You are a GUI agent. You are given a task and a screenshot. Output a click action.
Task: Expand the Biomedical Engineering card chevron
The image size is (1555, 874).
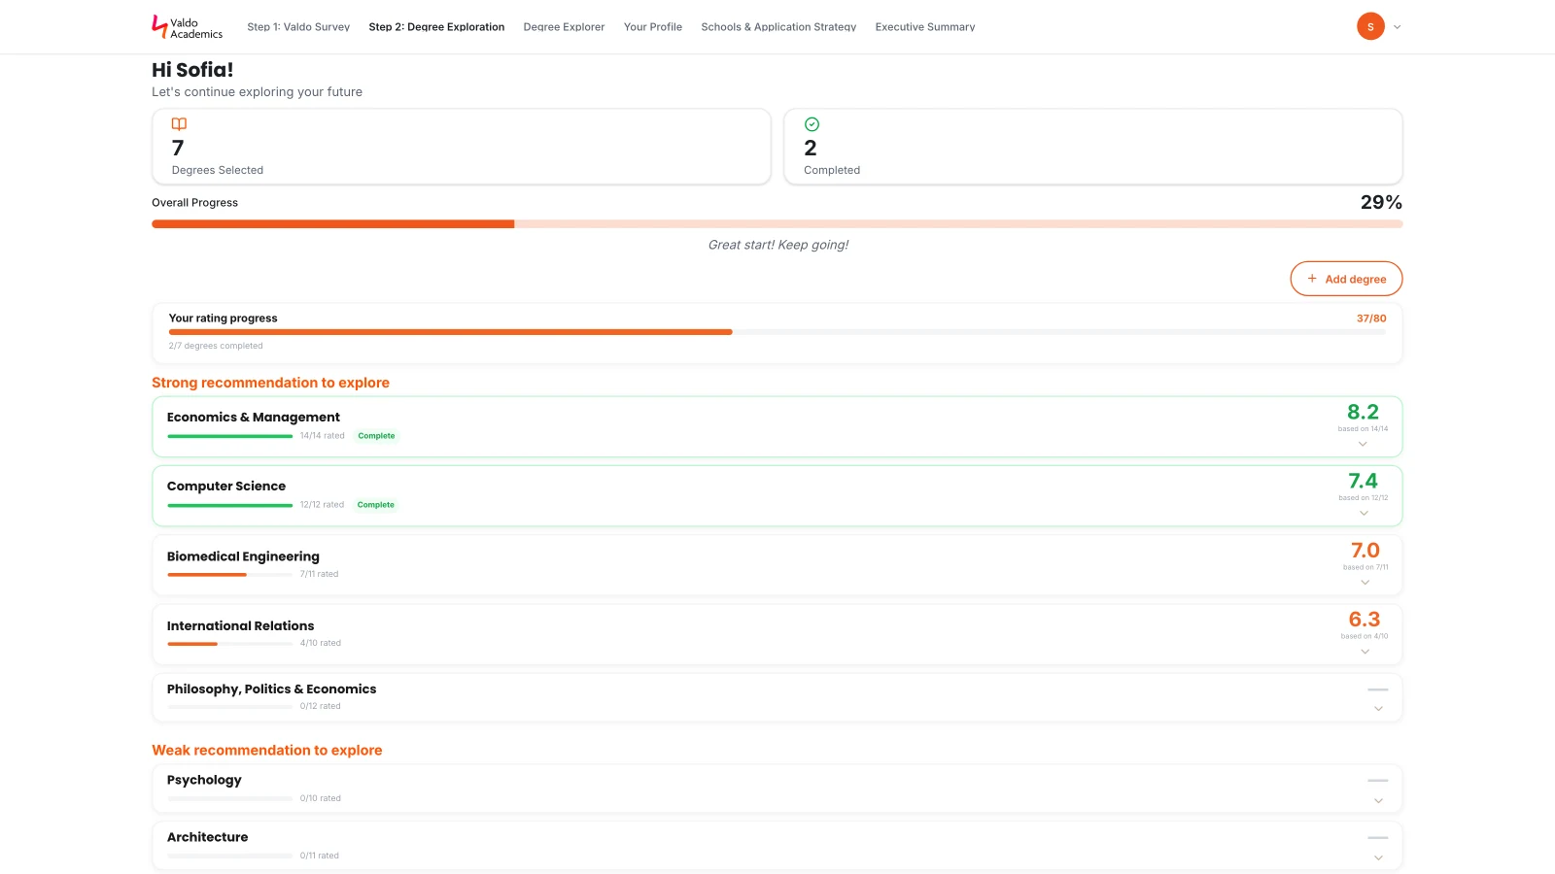1365,583
